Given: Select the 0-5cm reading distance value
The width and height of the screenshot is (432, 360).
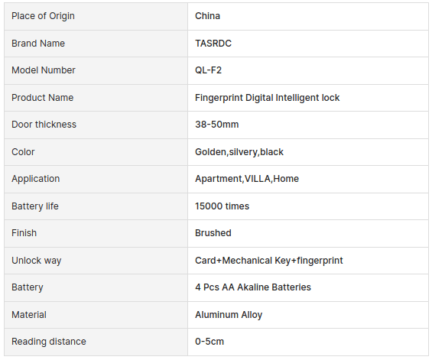Looking at the screenshot, I should tap(210, 342).
